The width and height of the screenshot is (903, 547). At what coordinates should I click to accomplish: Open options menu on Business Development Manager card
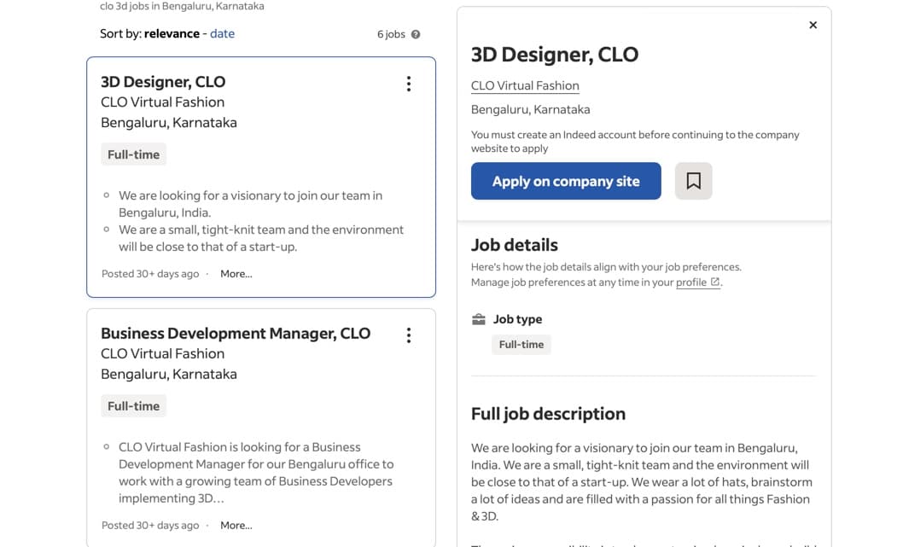pos(409,335)
